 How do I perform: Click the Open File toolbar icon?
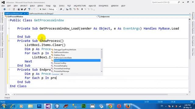coord(19,9)
